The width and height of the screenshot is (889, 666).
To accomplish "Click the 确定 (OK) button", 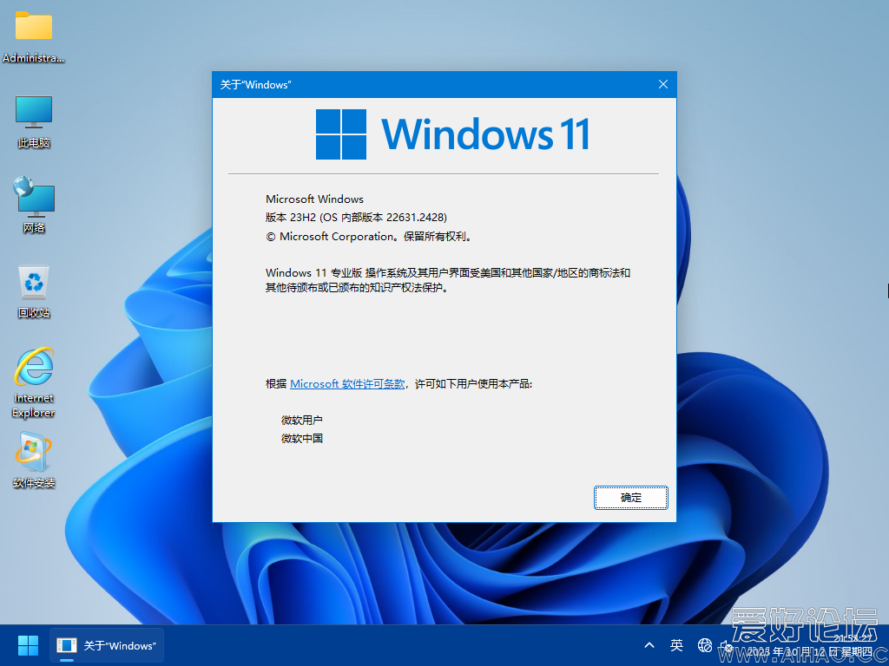I will (630, 497).
